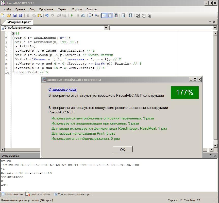
Task: Open the Глобальные имена dropdown
Action: click(106, 28)
